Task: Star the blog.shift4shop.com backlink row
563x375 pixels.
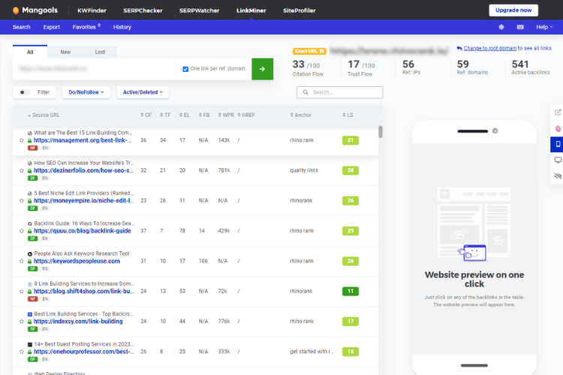Action: pos(22,291)
